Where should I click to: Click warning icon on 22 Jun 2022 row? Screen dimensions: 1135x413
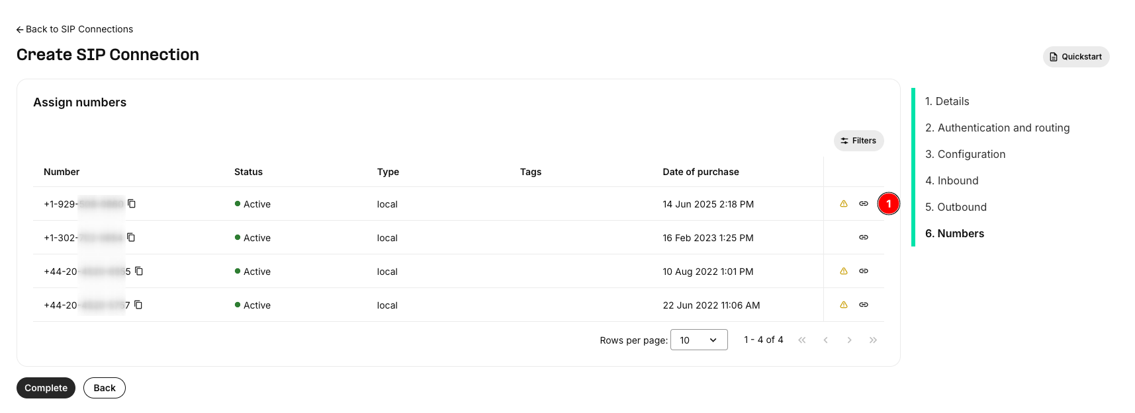[x=844, y=305]
